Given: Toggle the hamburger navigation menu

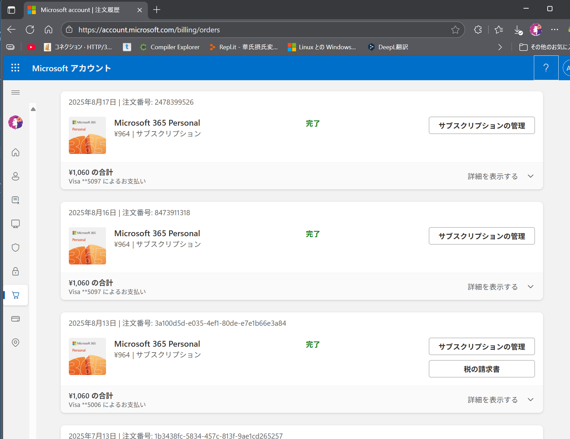Looking at the screenshot, I should (15, 92).
